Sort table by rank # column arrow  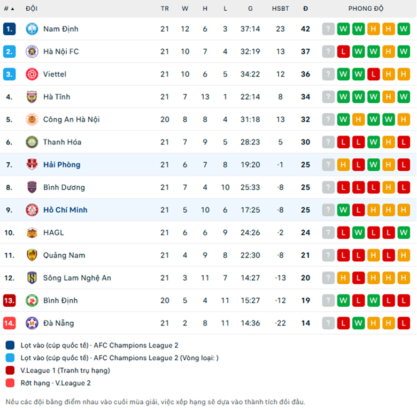[12, 9]
